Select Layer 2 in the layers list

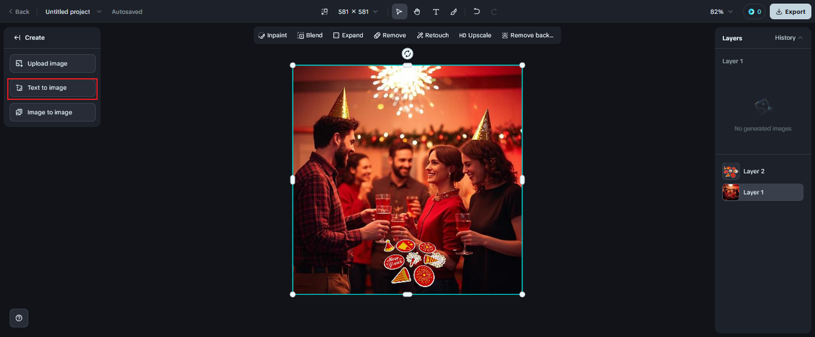click(763, 171)
